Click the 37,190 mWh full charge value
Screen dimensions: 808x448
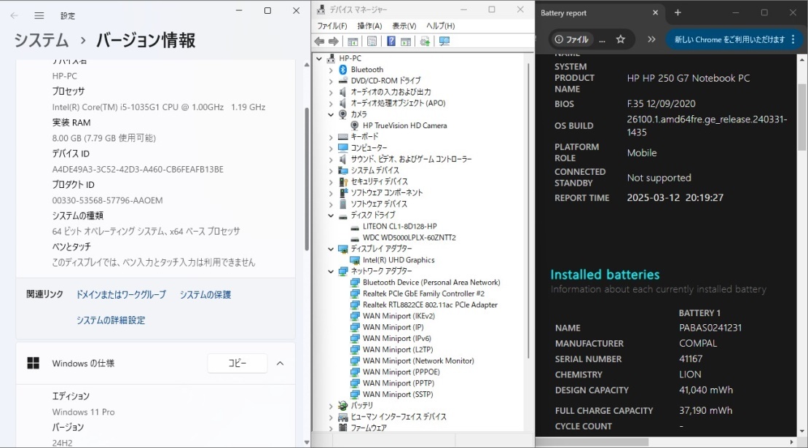pos(705,410)
